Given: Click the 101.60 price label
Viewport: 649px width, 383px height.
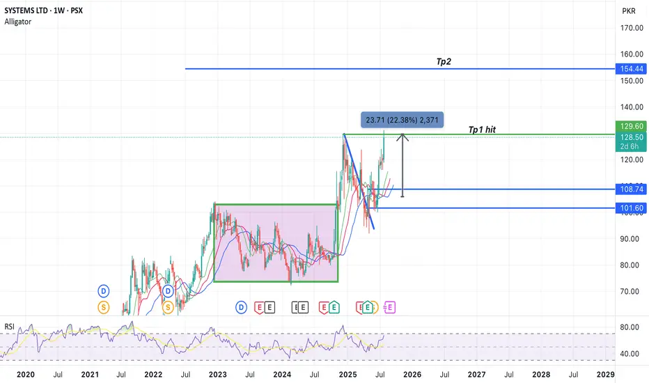Looking at the screenshot, I should [x=631, y=208].
